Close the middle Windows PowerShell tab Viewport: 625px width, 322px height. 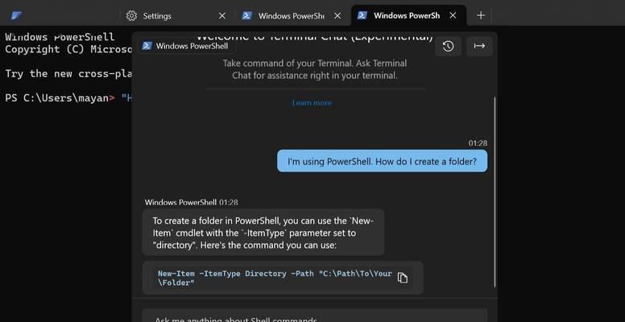coord(337,15)
